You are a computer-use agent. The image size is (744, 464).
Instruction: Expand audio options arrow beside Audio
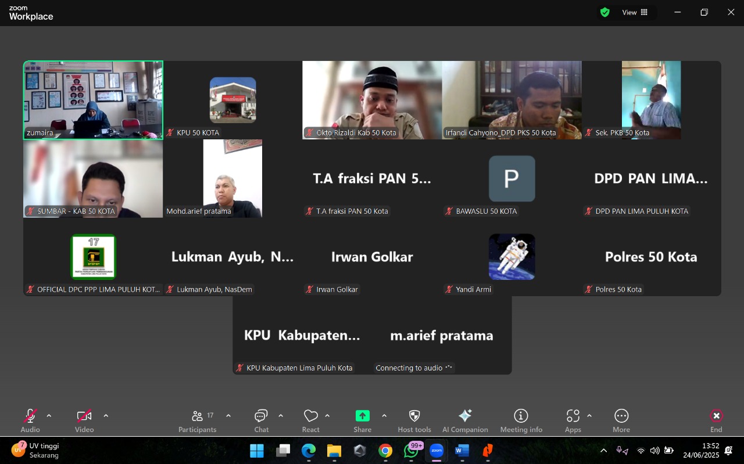(49, 415)
